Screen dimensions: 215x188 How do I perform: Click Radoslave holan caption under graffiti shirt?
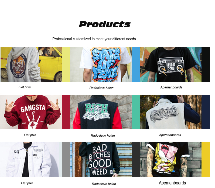click(x=101, y=88)
